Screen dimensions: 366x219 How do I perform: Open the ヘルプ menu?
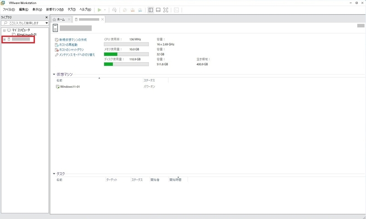click(85, 10)
